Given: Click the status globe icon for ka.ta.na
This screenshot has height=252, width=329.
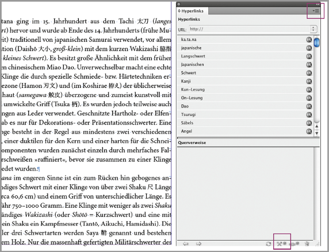Looking at the screenshot, I should 309,40.
